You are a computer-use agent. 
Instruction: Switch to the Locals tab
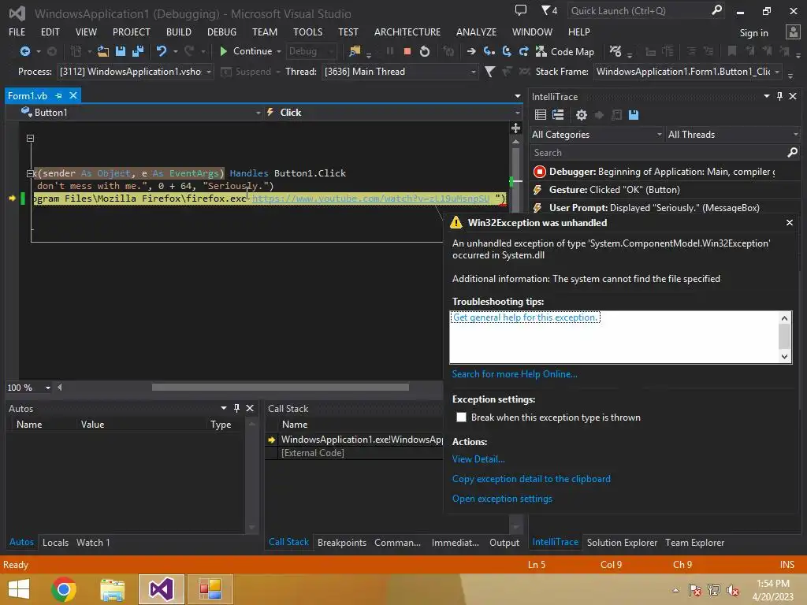click(55, 542)
